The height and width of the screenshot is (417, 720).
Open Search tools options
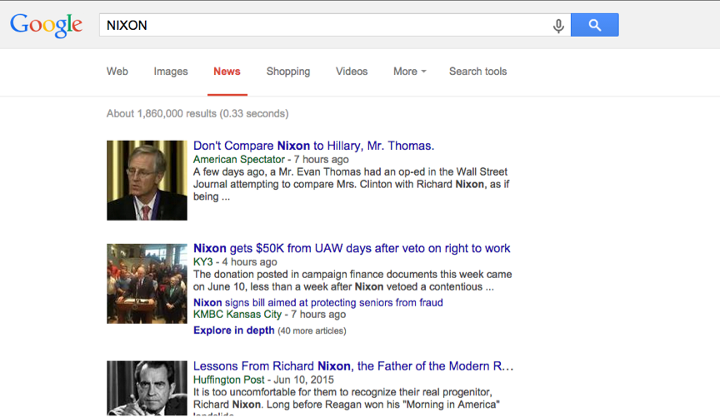[x=478, y=72]
